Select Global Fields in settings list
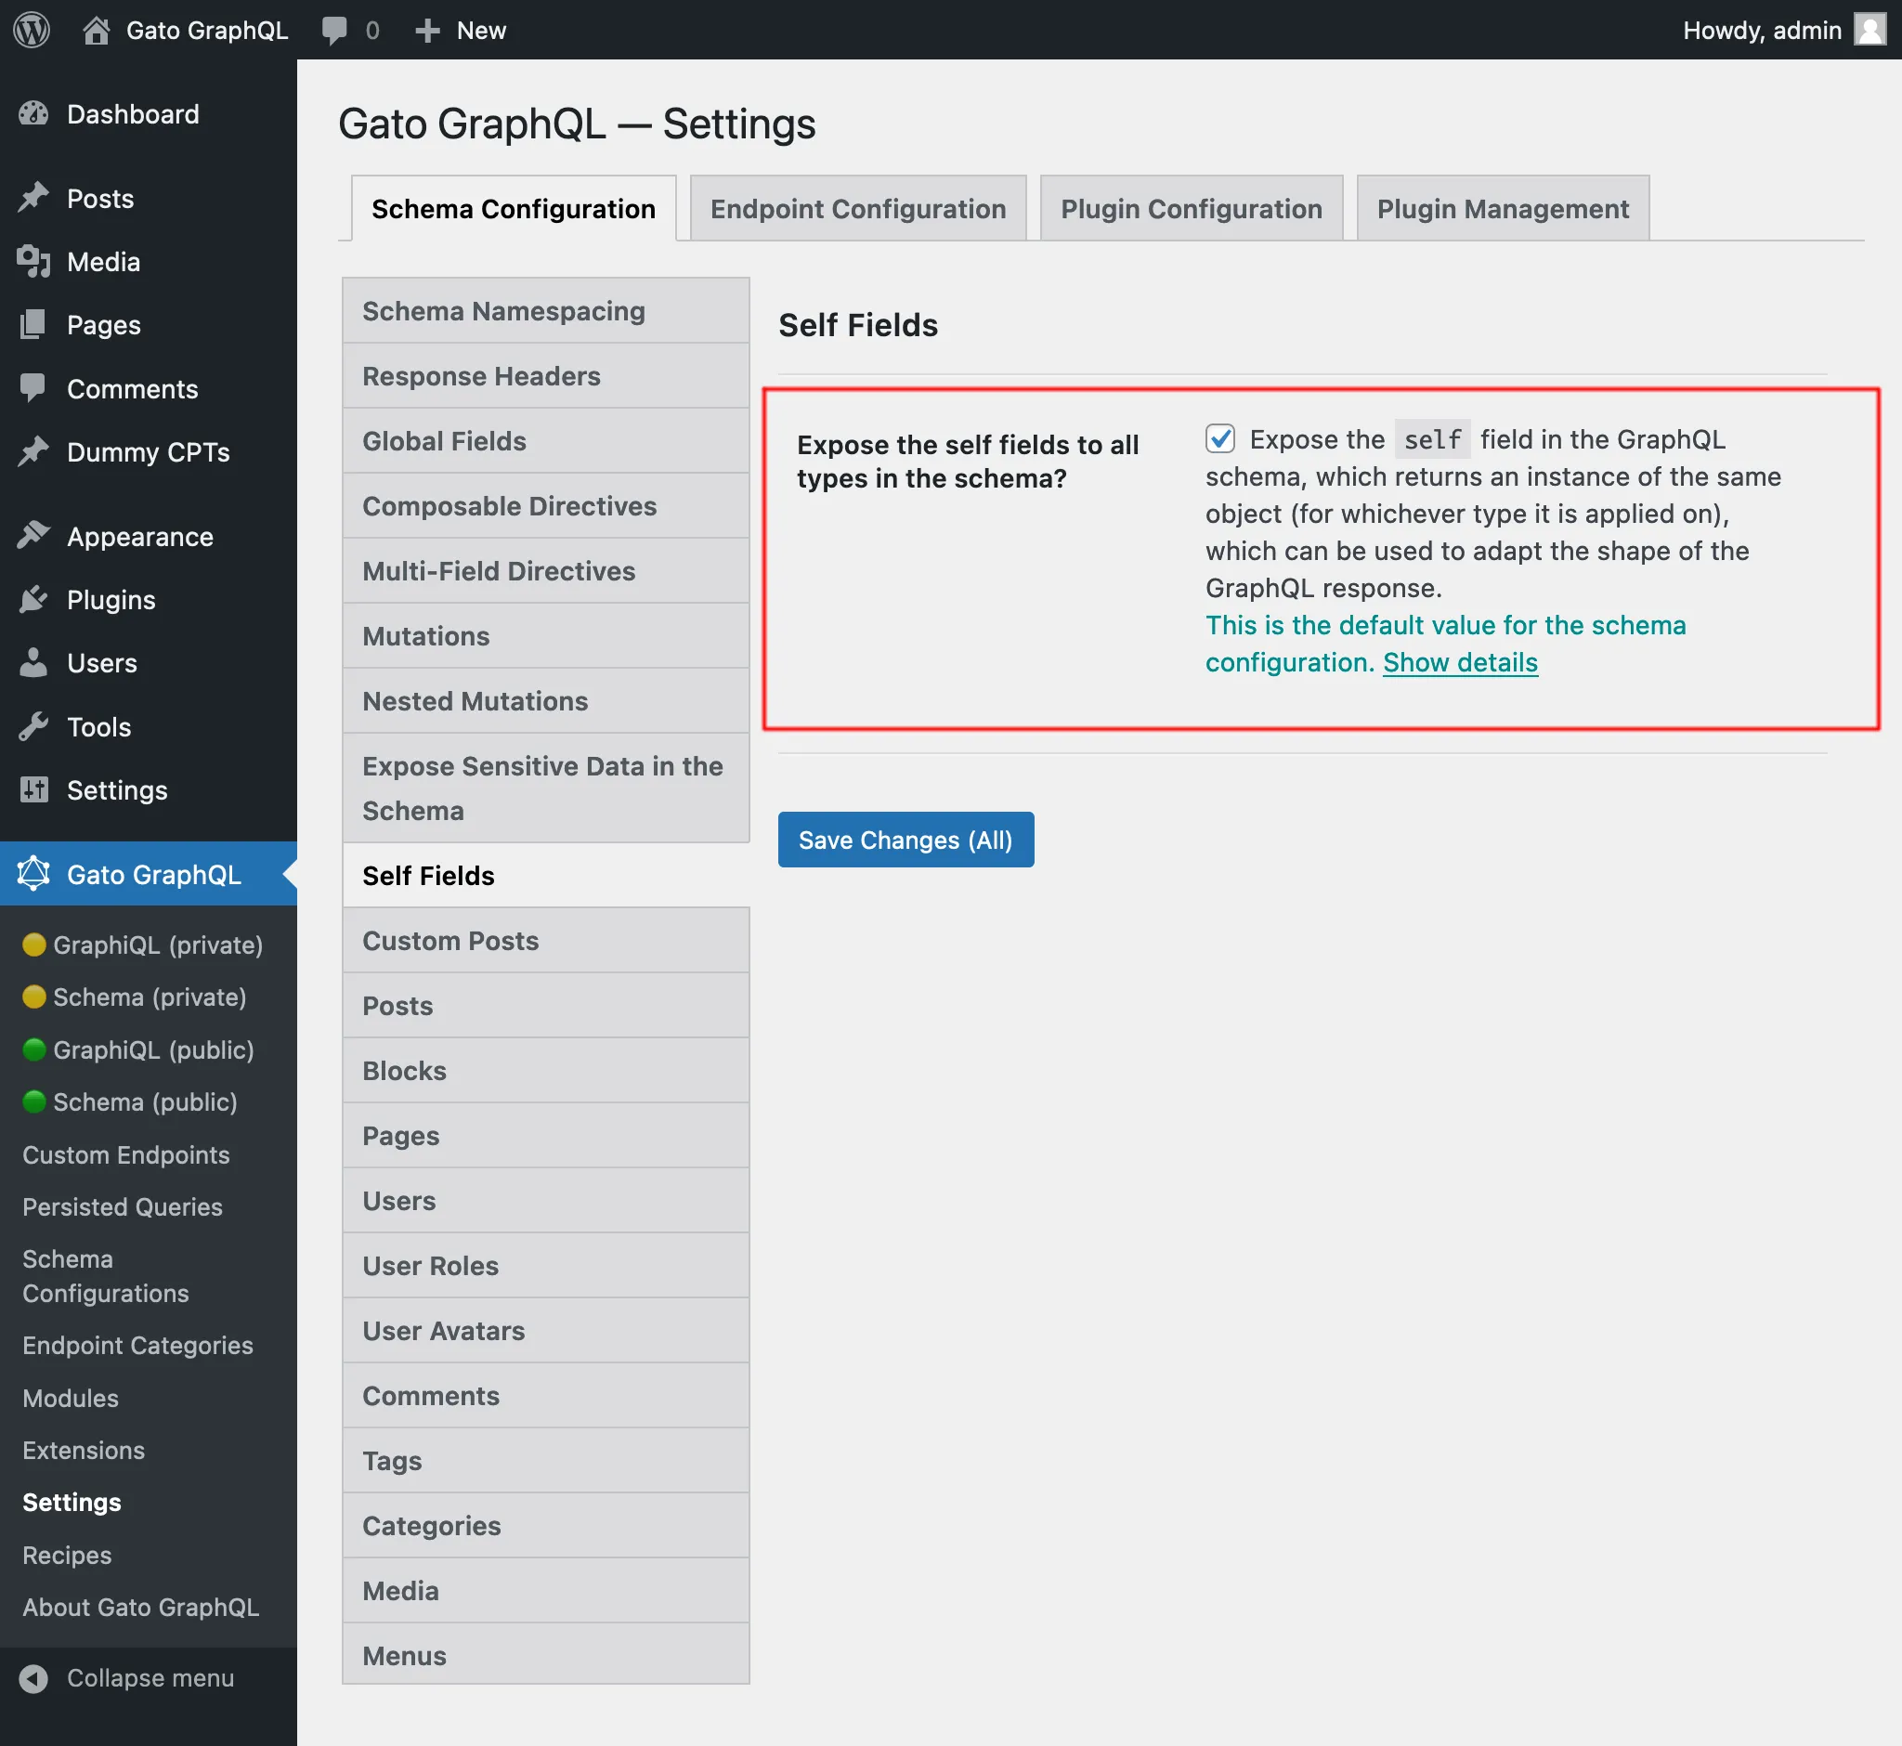This screenshot has height=1746, width=1902. point(546,441)
